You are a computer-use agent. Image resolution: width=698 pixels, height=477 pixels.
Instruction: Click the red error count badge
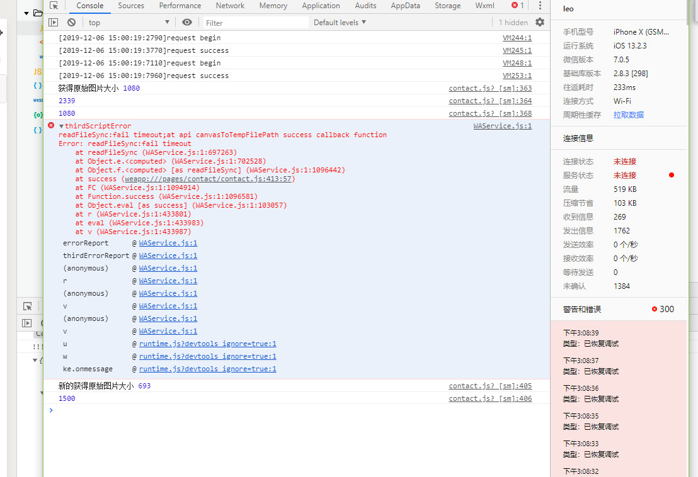[x=518, y=5]
